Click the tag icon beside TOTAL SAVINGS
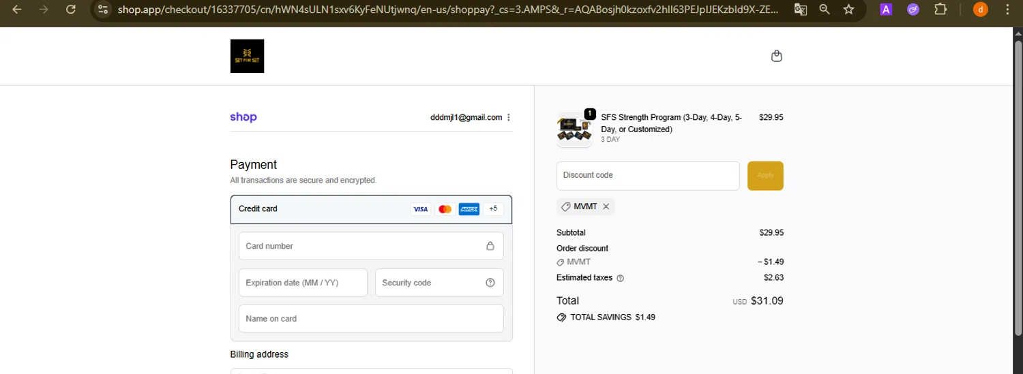The height and width of the screenshot is (374, 1023). [561, 317]
